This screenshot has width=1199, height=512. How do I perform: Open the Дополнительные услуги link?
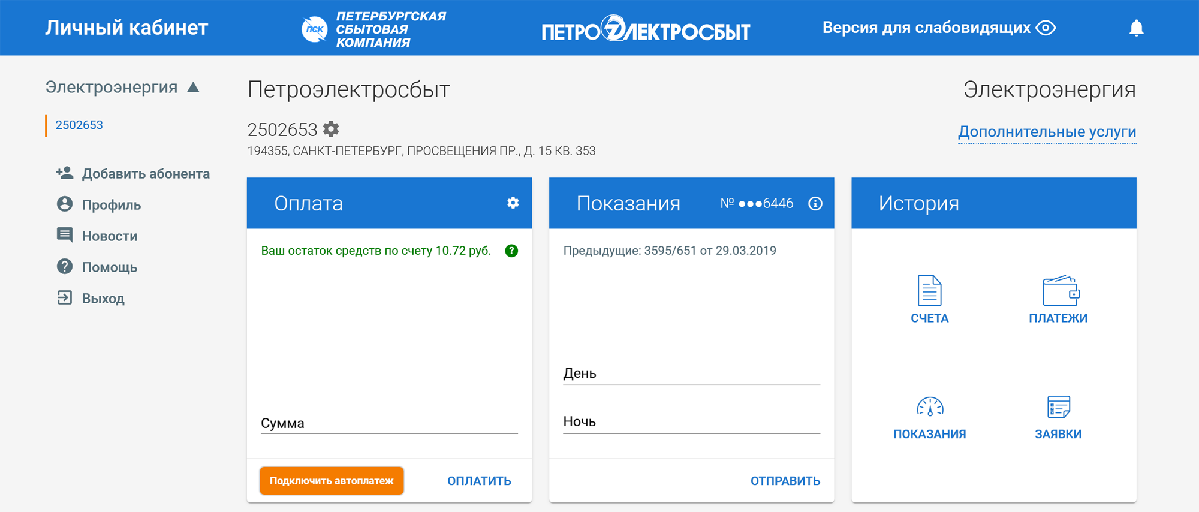pos(1047,132)
